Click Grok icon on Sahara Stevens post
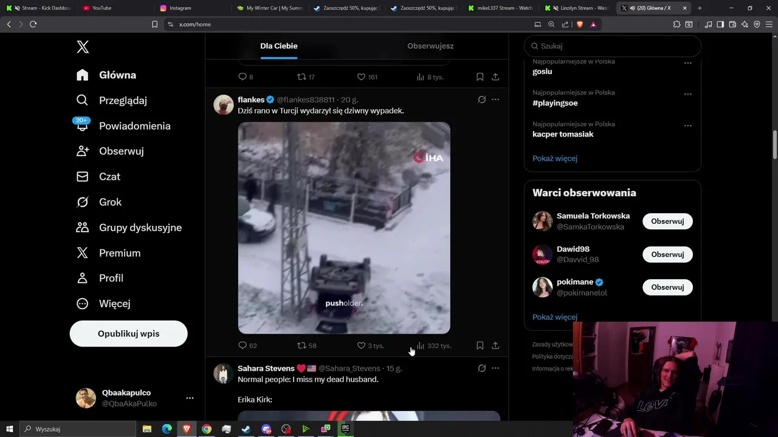This screenshot has width=778, height=437. coord(482,368)
